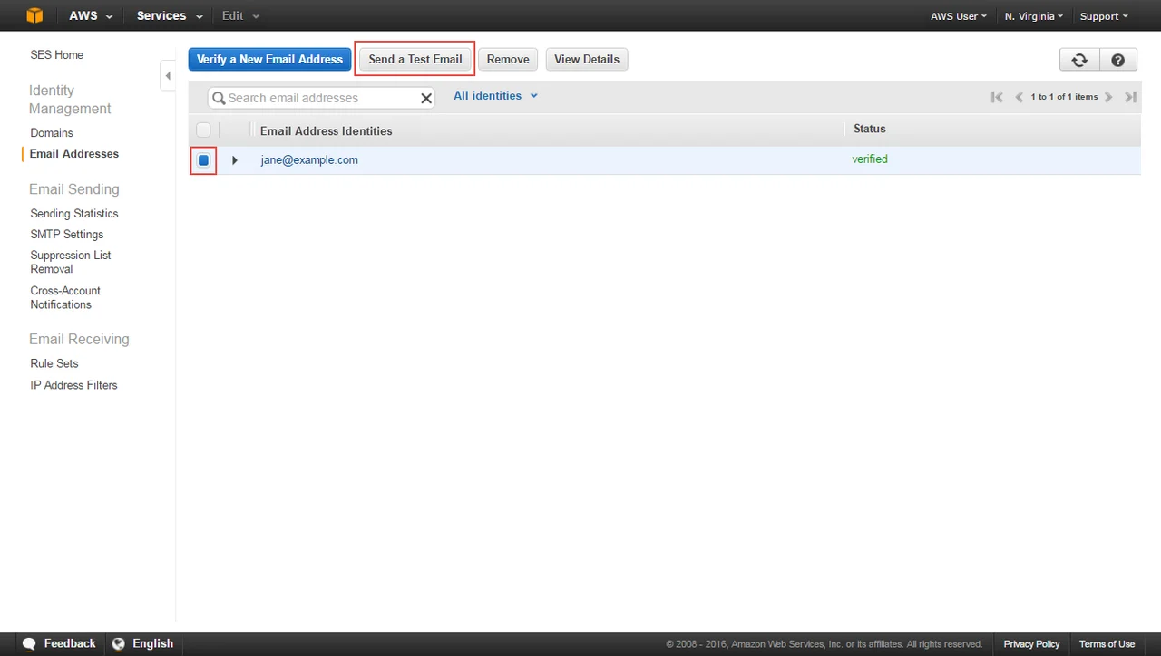Image resolution: width=1161 pixels, height=656 pixels.
Task: Collapse the left navigation panel arrow
Action: 168,76
